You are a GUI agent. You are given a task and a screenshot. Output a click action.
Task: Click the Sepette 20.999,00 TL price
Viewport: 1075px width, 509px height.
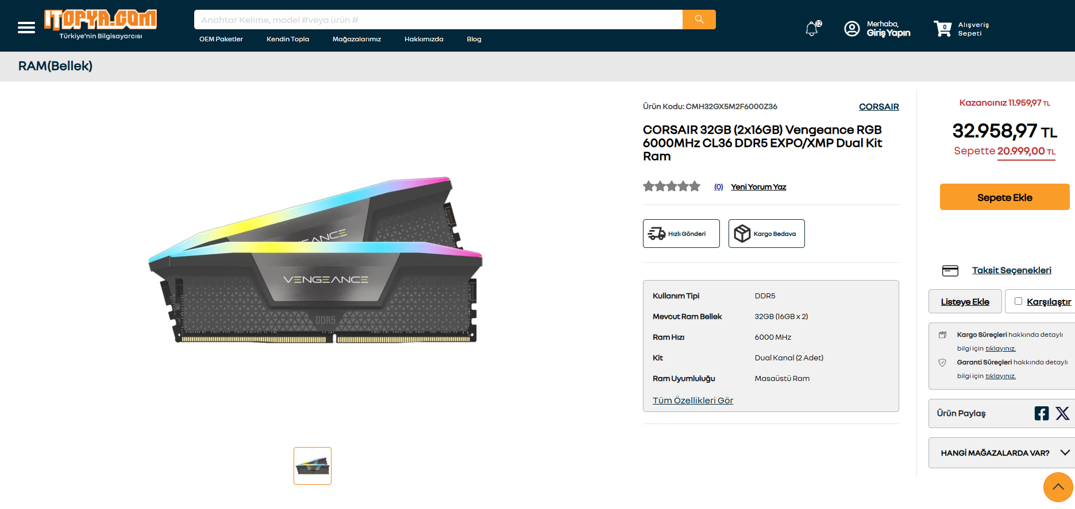[1005, 151]
